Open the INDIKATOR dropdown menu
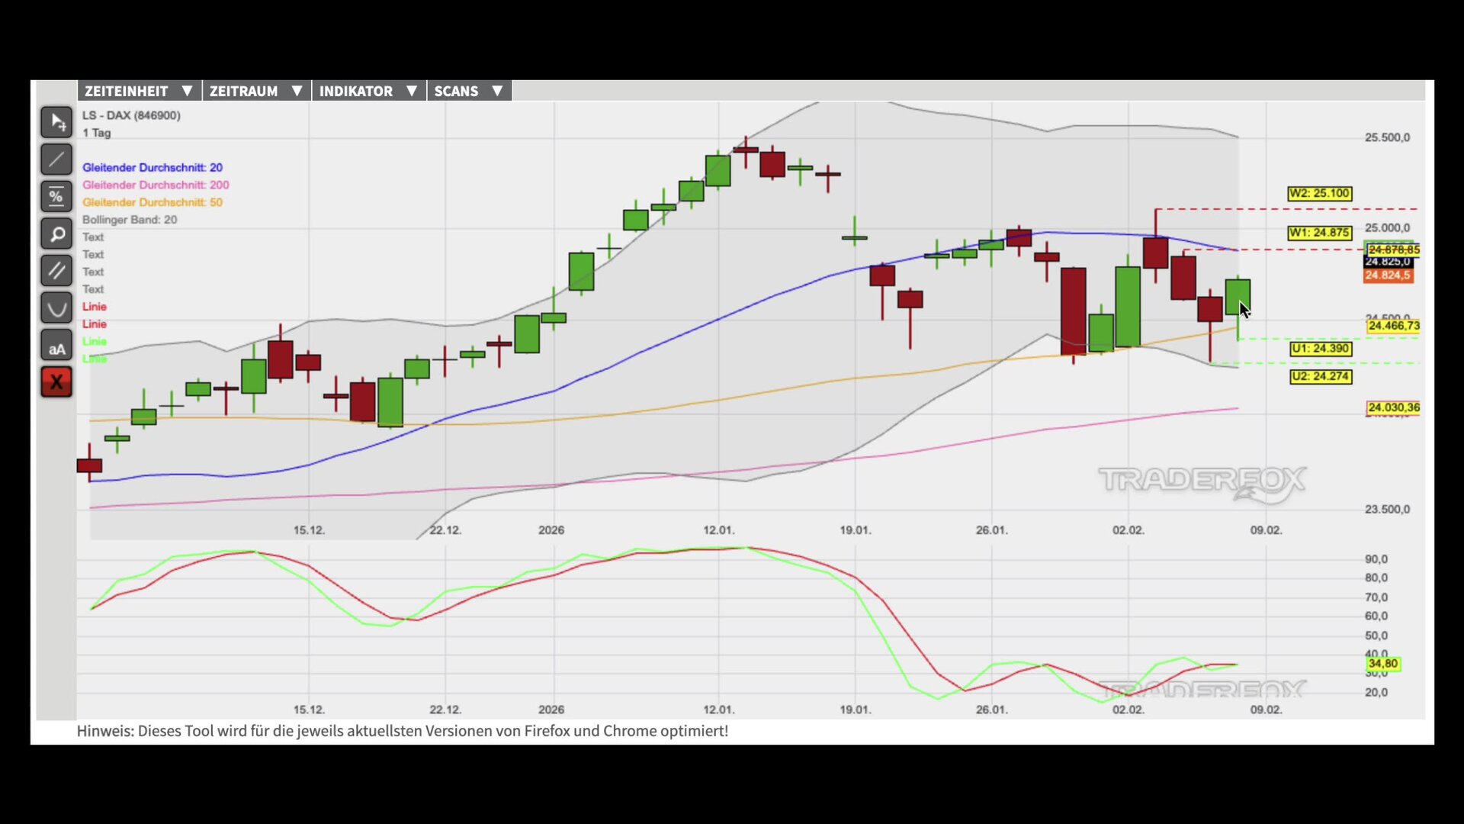Viewport: 1464px width, 824px height. [368, 91]
